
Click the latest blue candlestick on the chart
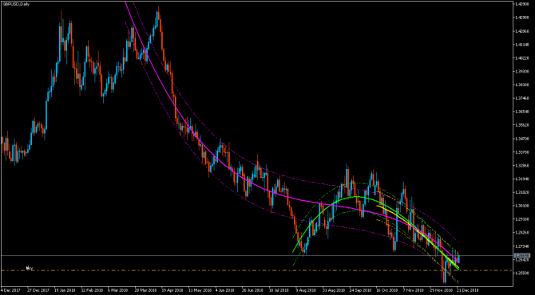(458, 258)
